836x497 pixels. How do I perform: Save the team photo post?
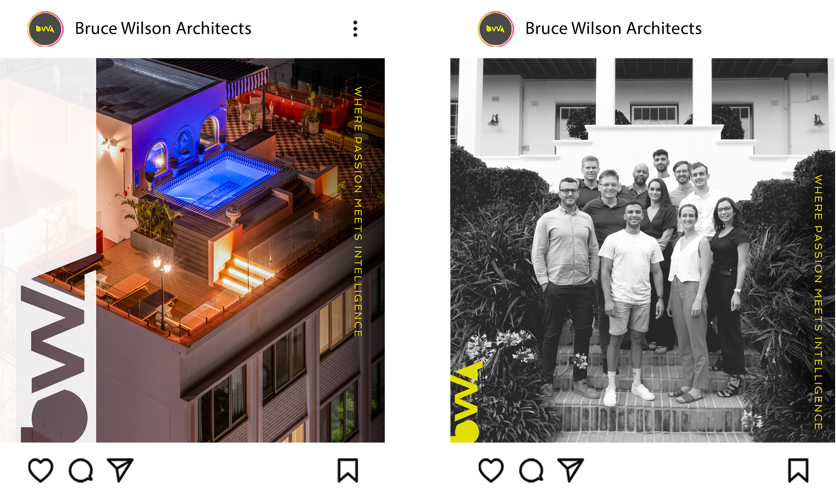pos(798,470)
